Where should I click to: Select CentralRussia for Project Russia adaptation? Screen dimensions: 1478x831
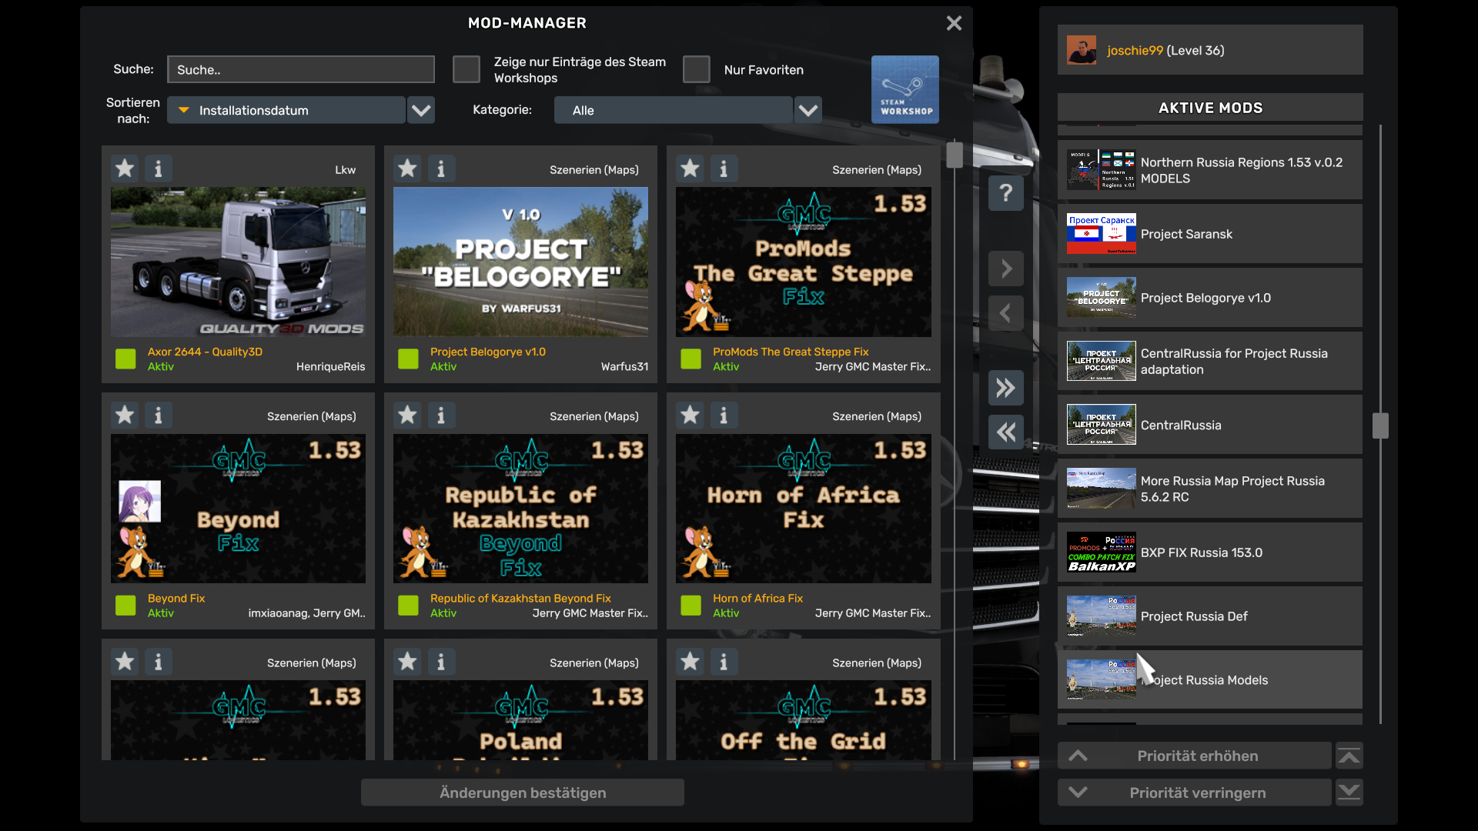click(x=1210, y=362)
